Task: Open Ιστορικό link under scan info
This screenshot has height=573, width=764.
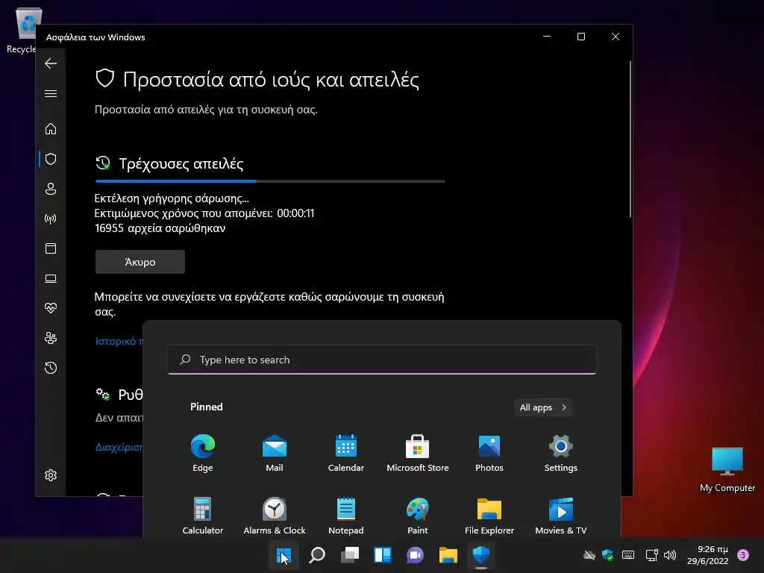Action: (119, 341)
